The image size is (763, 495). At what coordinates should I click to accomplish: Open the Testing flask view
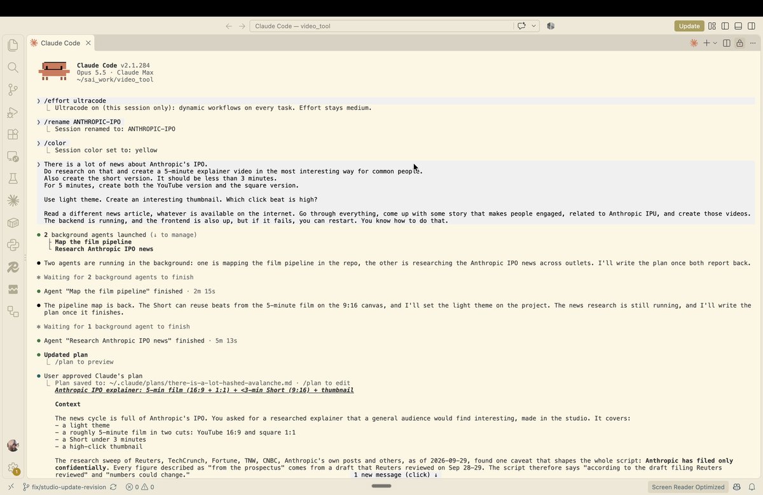tap(13, 179)
